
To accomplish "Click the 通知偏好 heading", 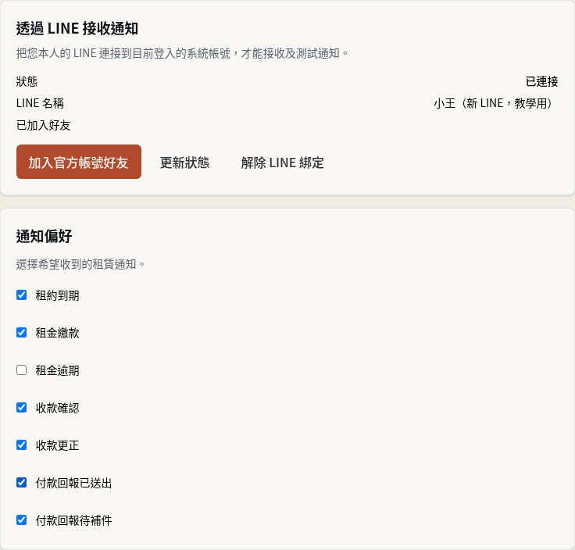I will point(44,236).
